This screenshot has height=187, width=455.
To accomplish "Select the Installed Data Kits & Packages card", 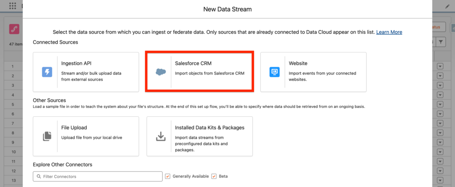I will tap(200, 136).
